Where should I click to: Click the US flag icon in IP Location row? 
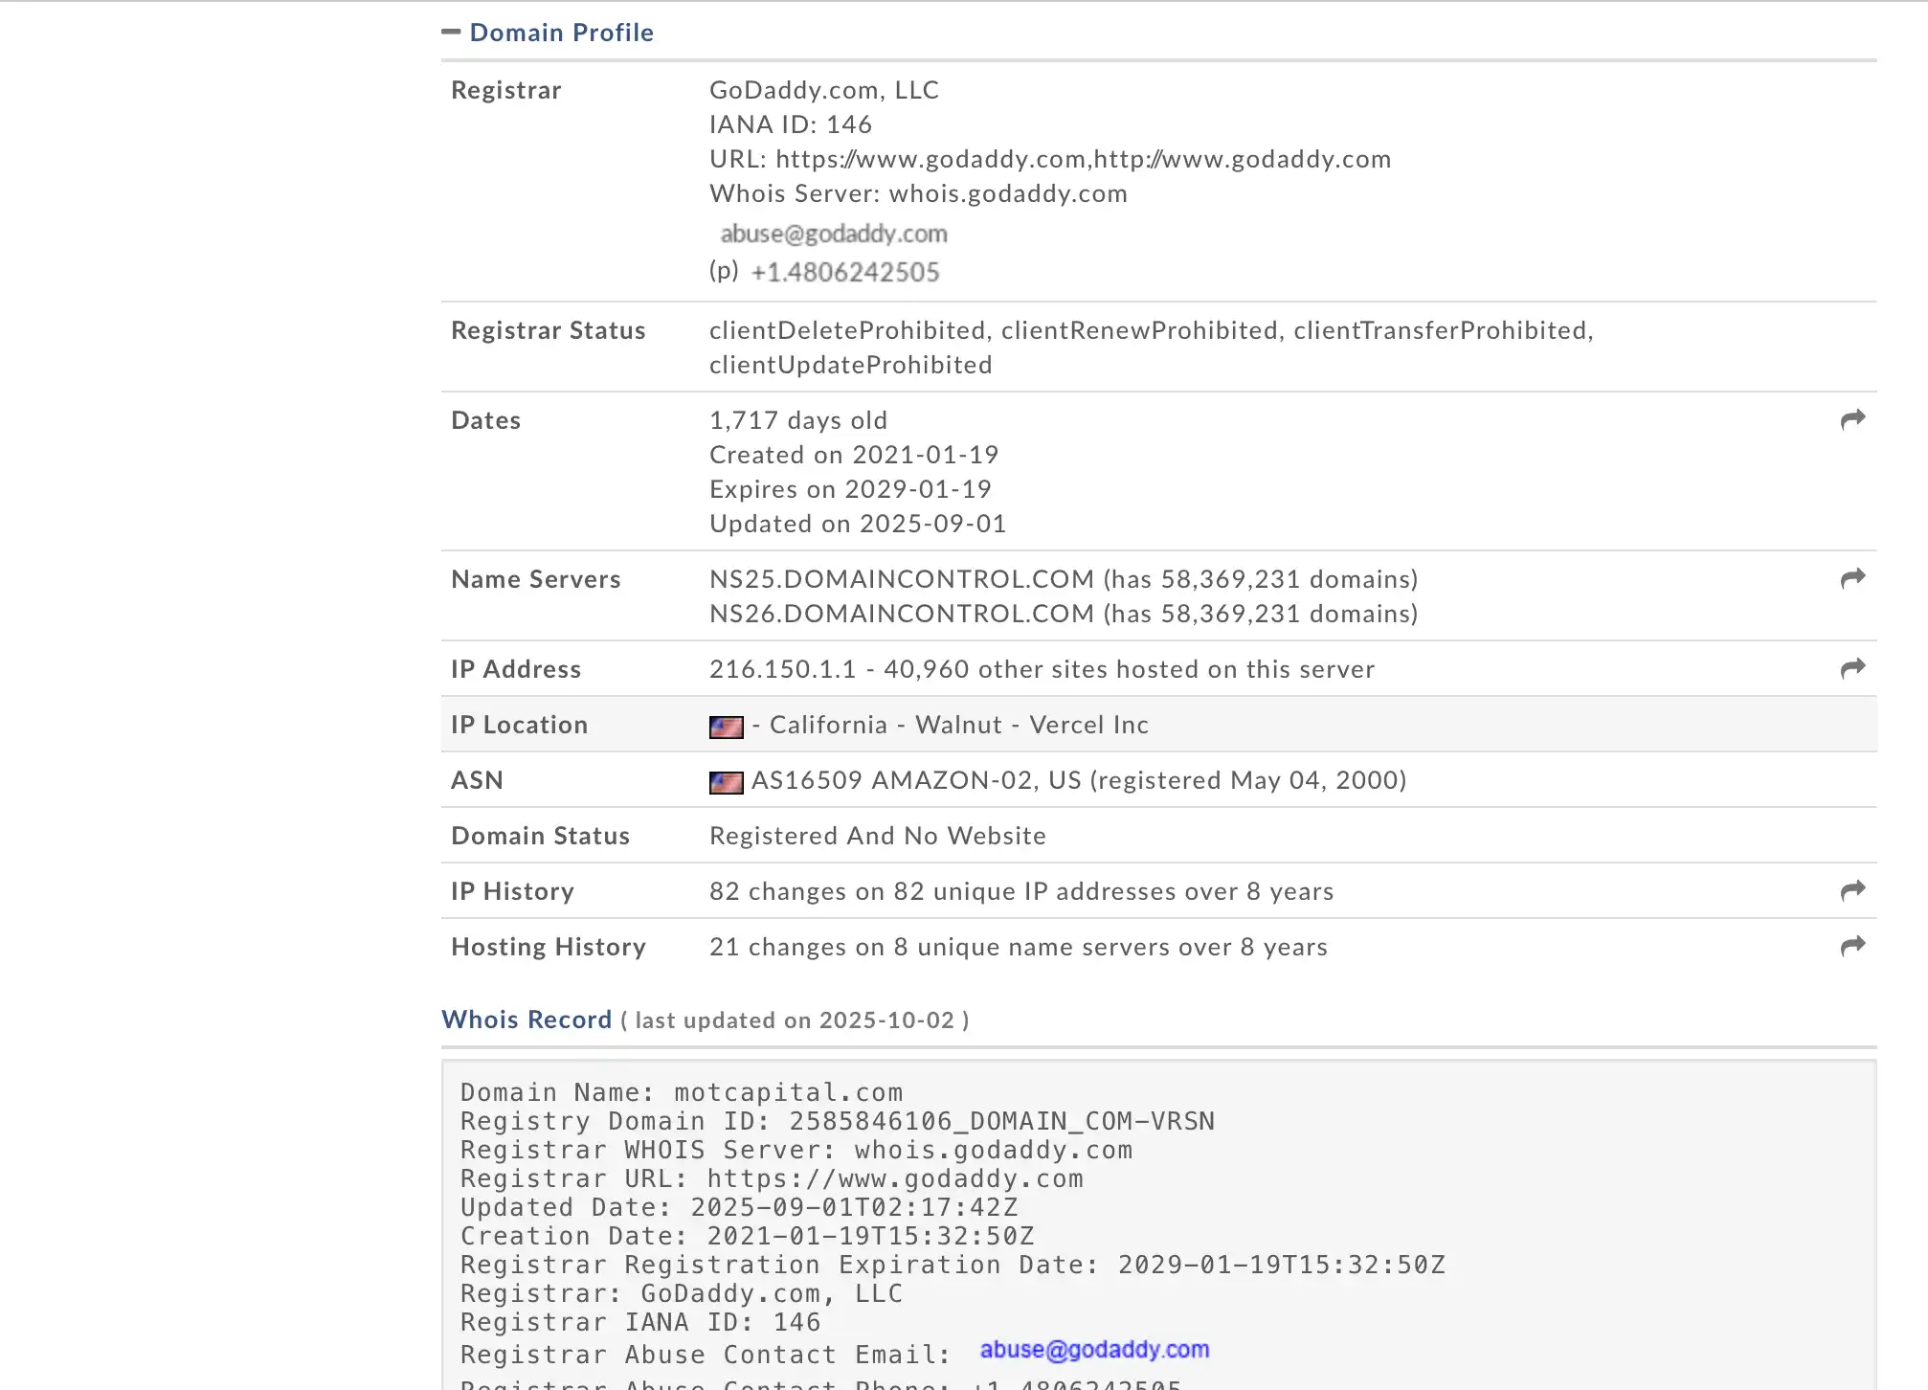726,727
